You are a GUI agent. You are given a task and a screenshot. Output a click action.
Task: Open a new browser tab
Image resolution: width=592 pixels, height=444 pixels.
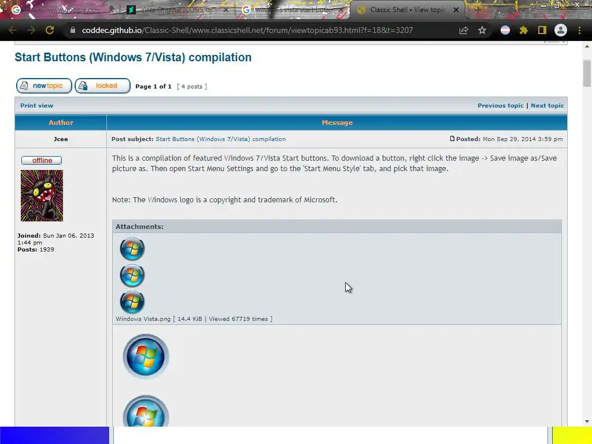[478, 10]
